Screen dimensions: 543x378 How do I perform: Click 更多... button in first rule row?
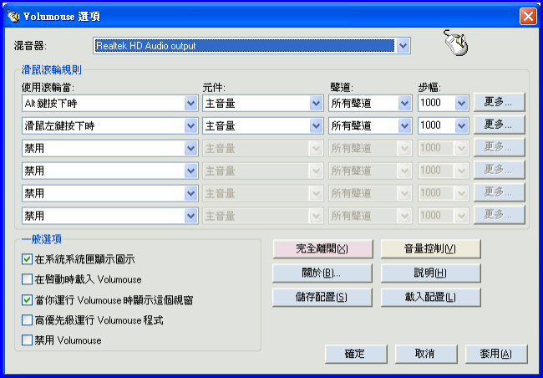coord(500,102)
